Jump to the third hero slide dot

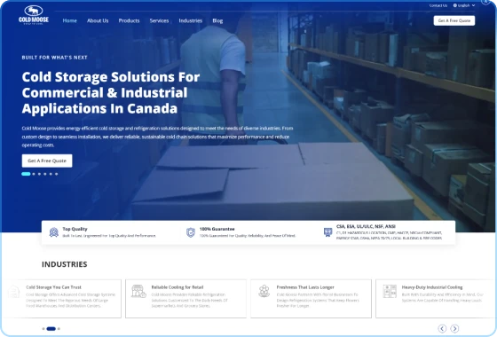click(39, 174)
